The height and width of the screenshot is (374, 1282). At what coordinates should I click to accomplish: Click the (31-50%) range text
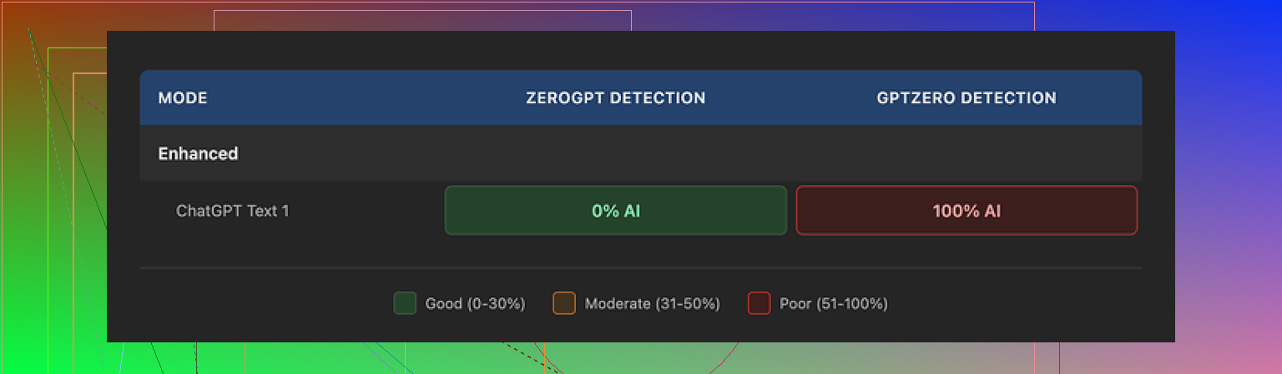pos(687,304)
